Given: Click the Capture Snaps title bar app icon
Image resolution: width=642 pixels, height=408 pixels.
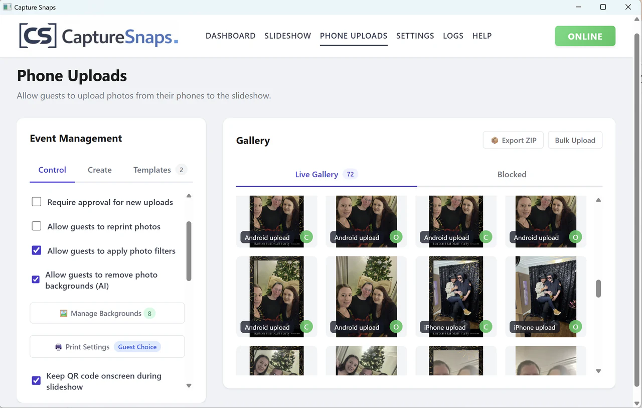Looking at the screenshot, I should 7,7.
